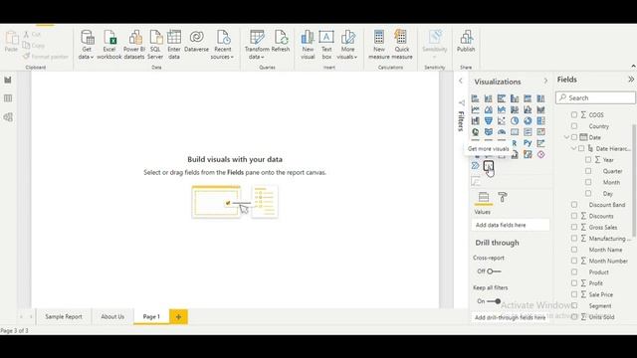Select the Stacked bar chart visual
637x358 pixels.
pos(475,98)
